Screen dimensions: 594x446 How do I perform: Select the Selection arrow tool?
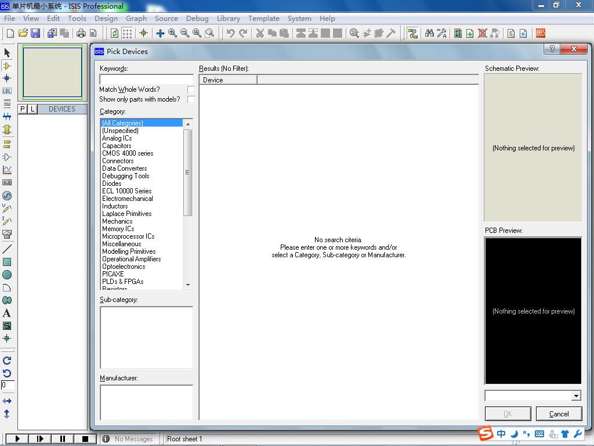click(7, 52)
